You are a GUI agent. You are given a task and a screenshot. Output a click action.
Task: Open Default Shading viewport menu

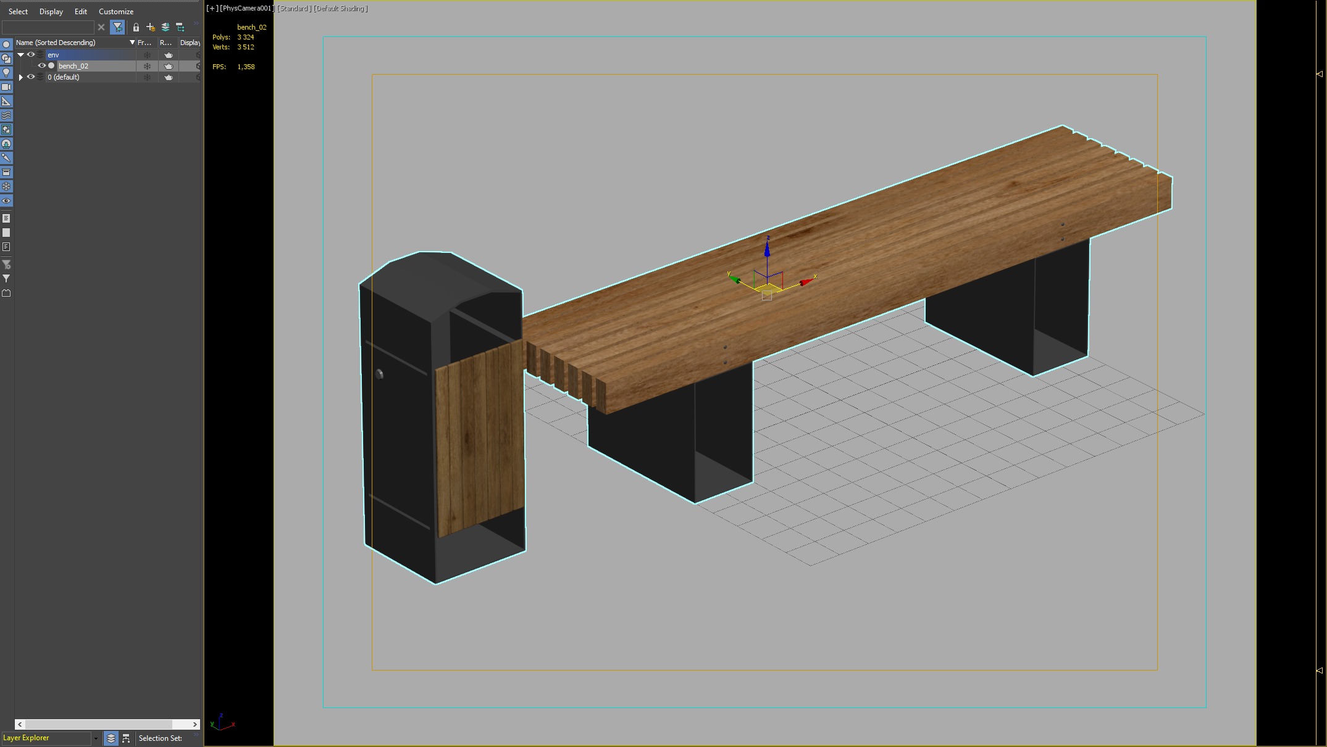pos(341,8)
